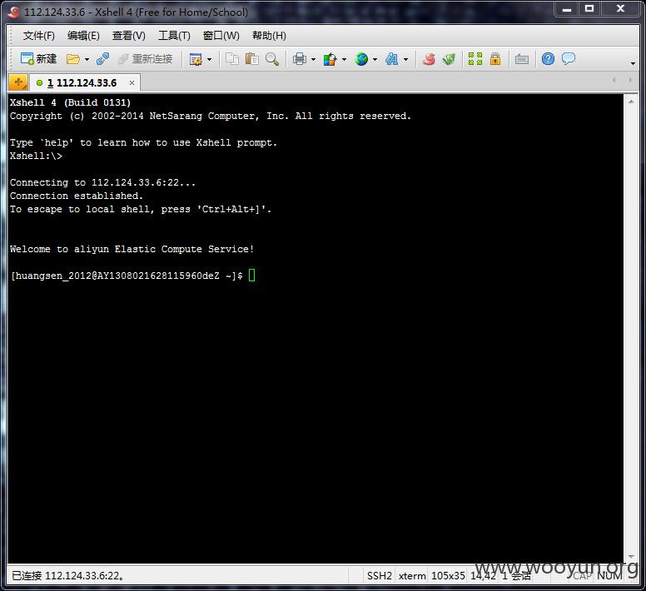
Task: Click the green Xagent icon
Action: coord(449,59)
